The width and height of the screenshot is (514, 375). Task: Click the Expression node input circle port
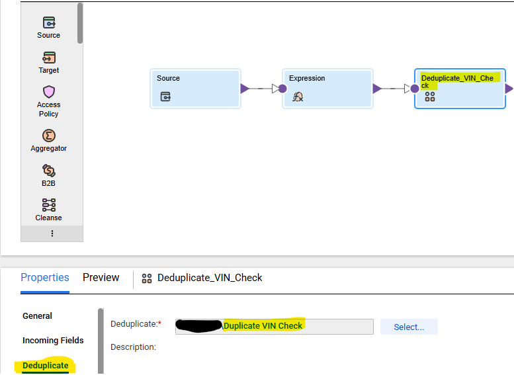click(x=282, y=89)
